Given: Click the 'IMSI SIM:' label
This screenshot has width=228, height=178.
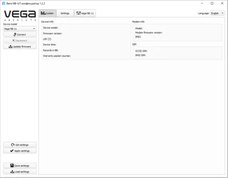Looking at the screenshot, I should (141, 55).
